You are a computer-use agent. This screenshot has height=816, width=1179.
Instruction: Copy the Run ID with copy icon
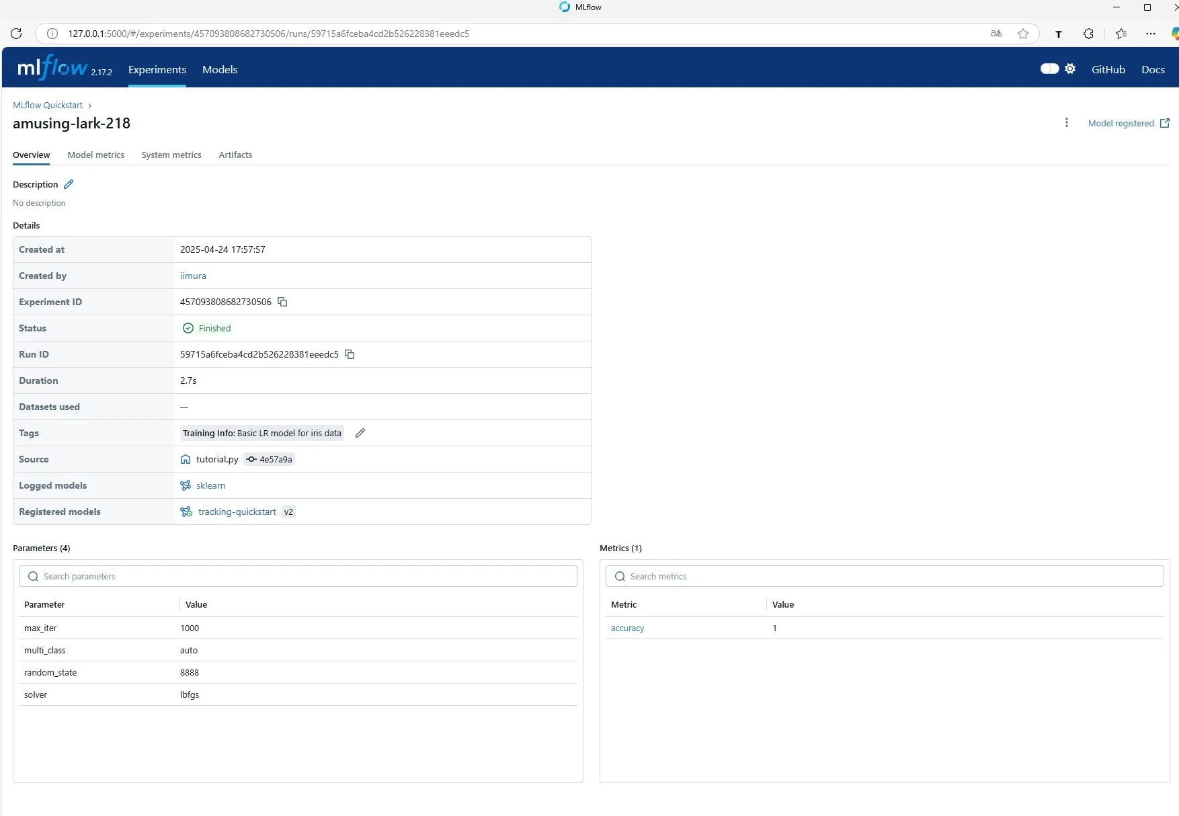click(350, 354)
